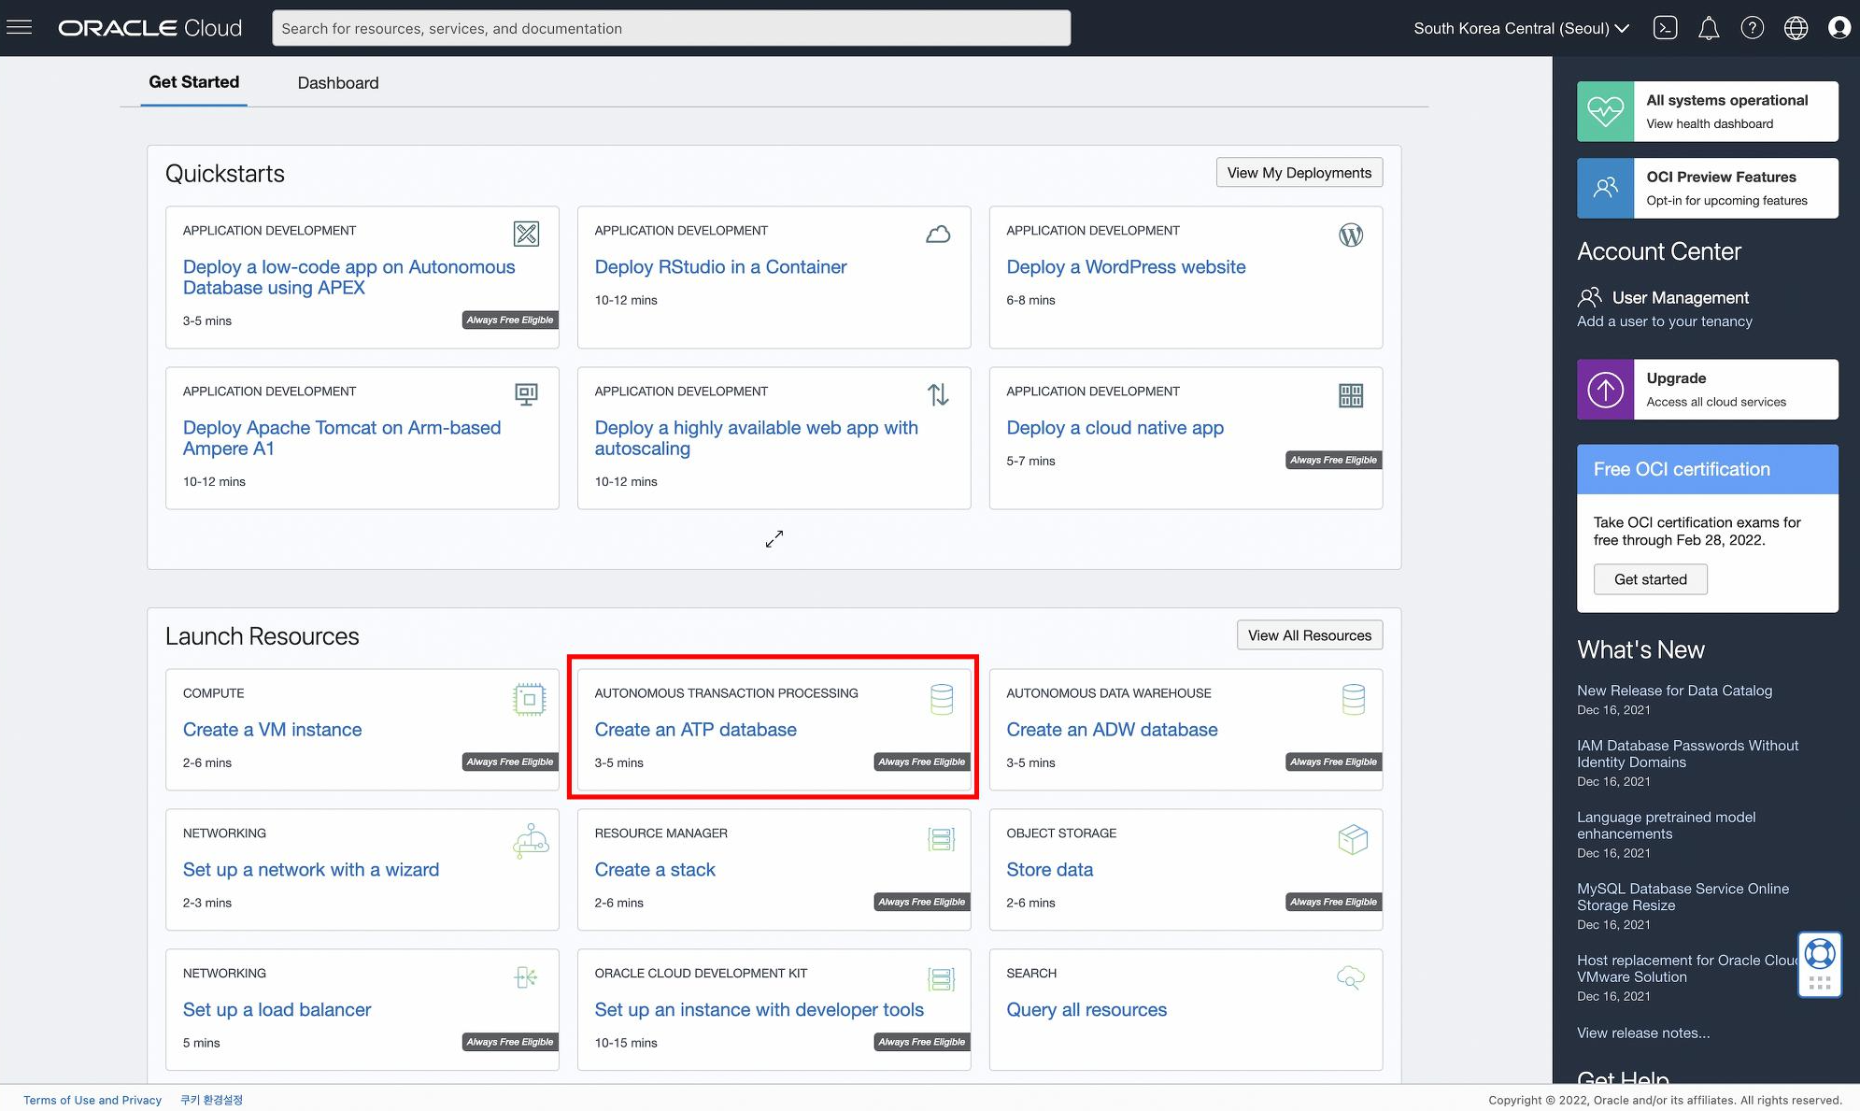Open the Create an ATP database link

(695, 730)
